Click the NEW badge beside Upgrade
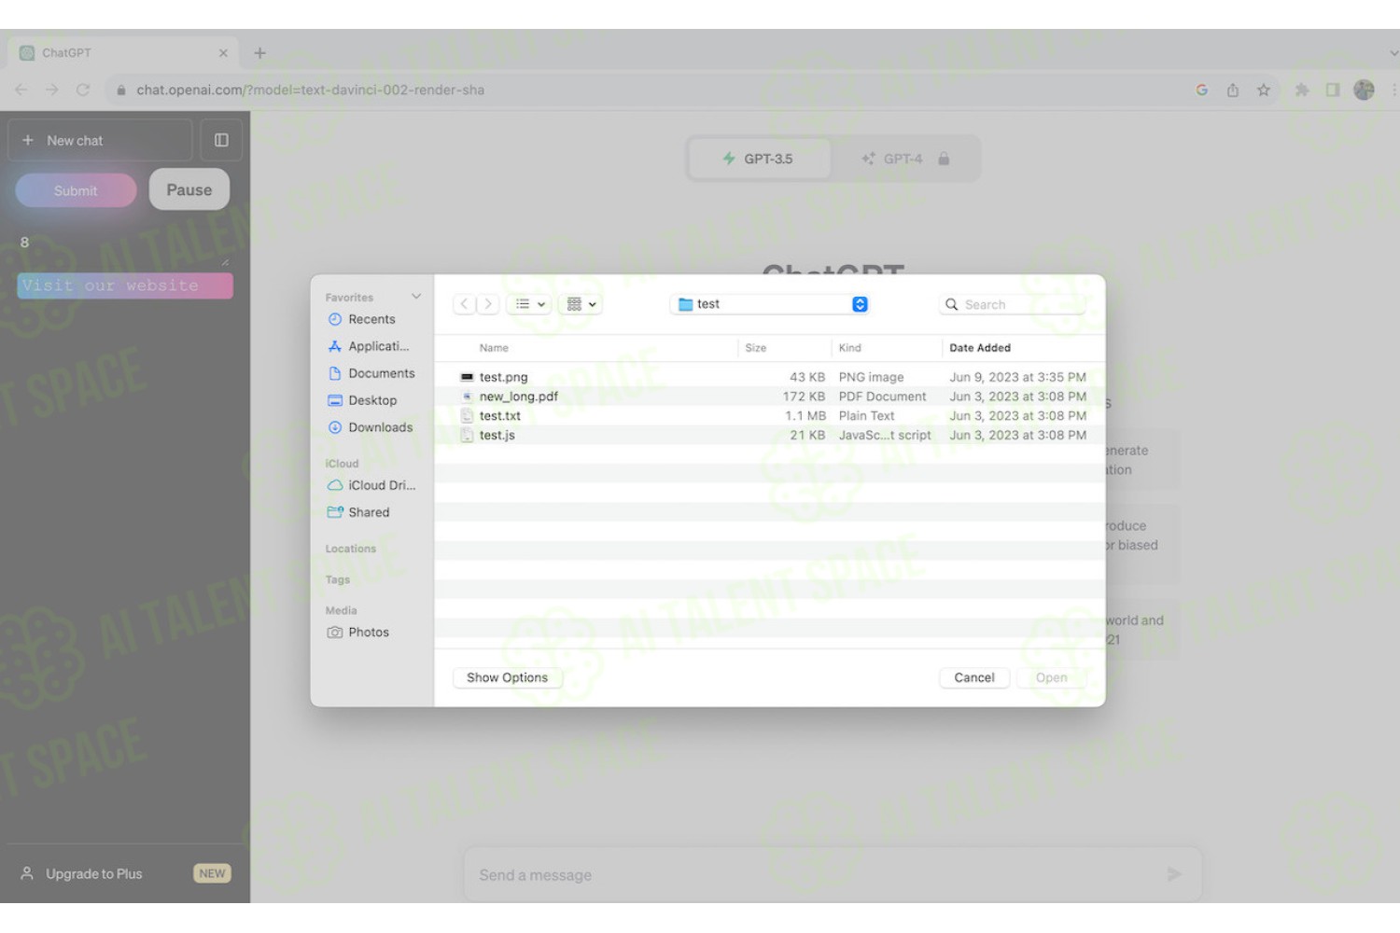The width and height of the screenshot is (1400, 933). pyautogui.click(x=212, y=873)
